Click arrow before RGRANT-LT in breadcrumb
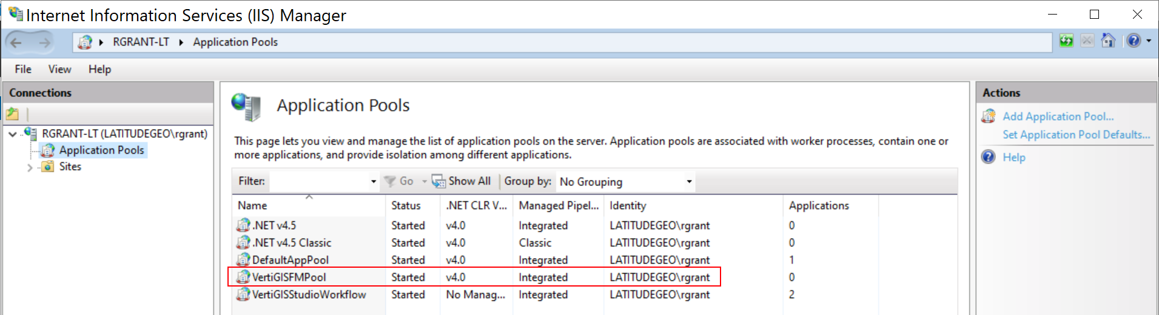The height and width of the screenshot is (315, 1159). [x=101, y=42]
